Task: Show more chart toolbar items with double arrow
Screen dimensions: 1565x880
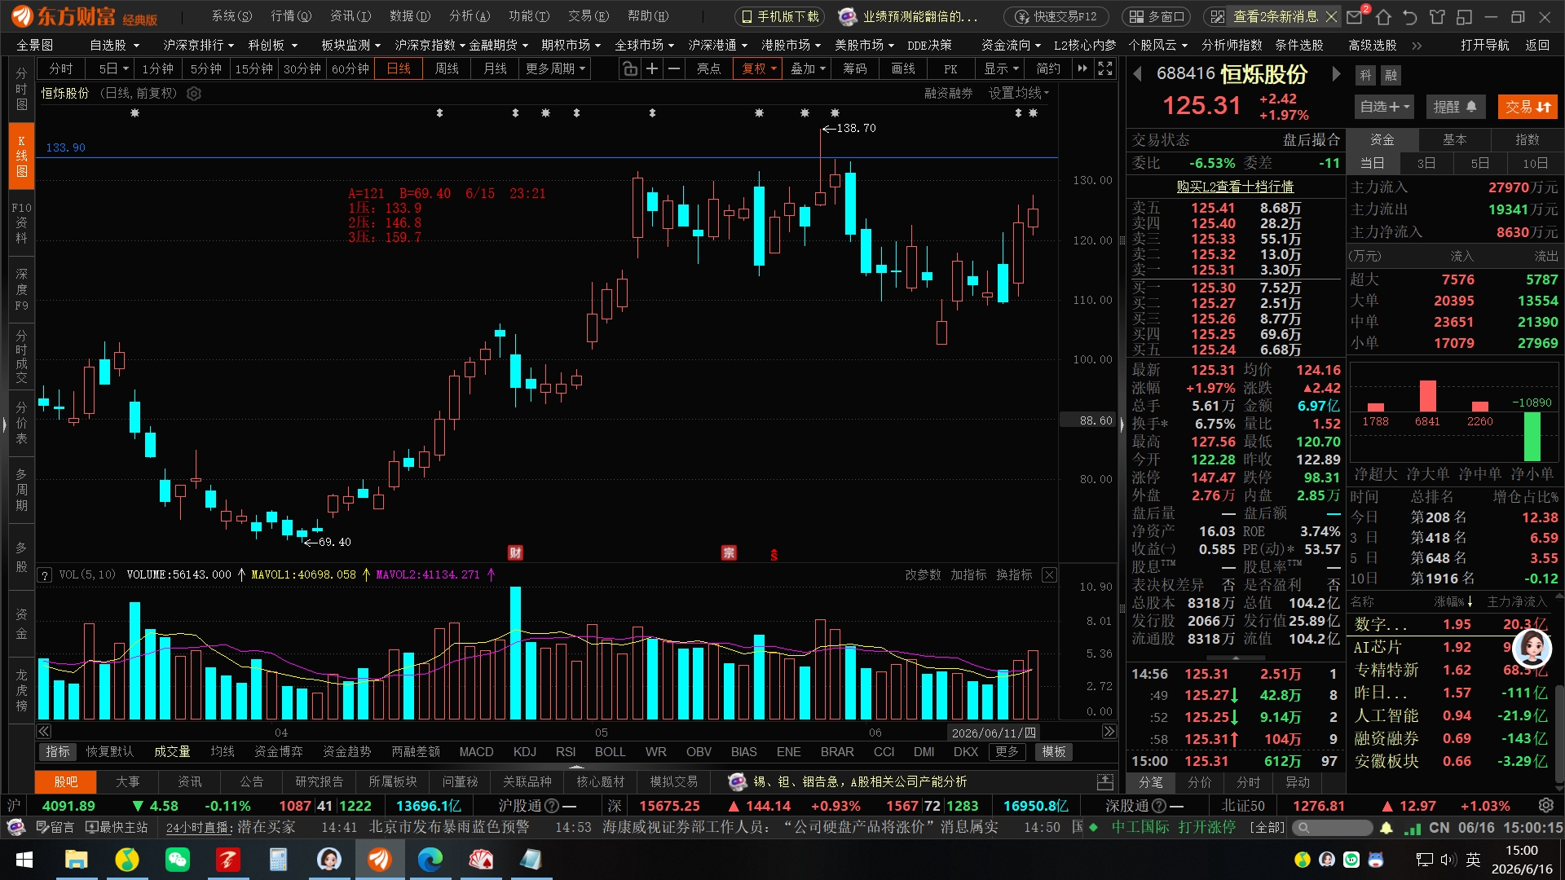Action: 1082,69
